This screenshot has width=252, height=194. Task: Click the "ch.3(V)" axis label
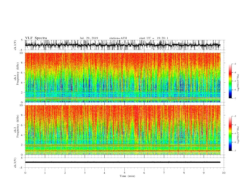click(15, 163)
